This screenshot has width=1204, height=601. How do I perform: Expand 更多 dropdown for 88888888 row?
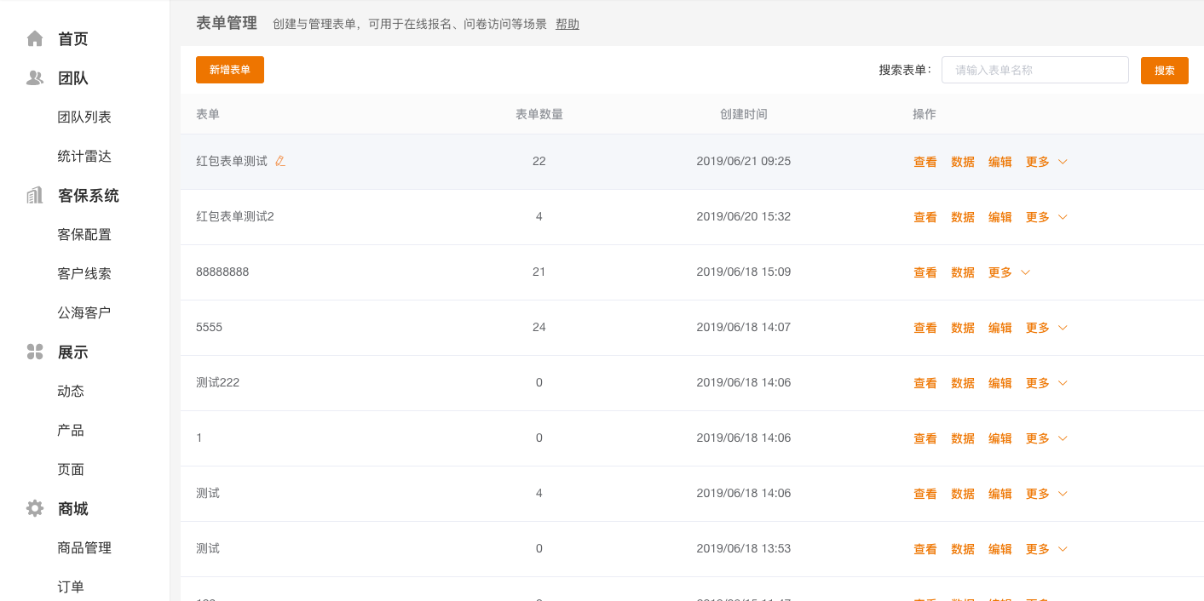pos(1009,272)
